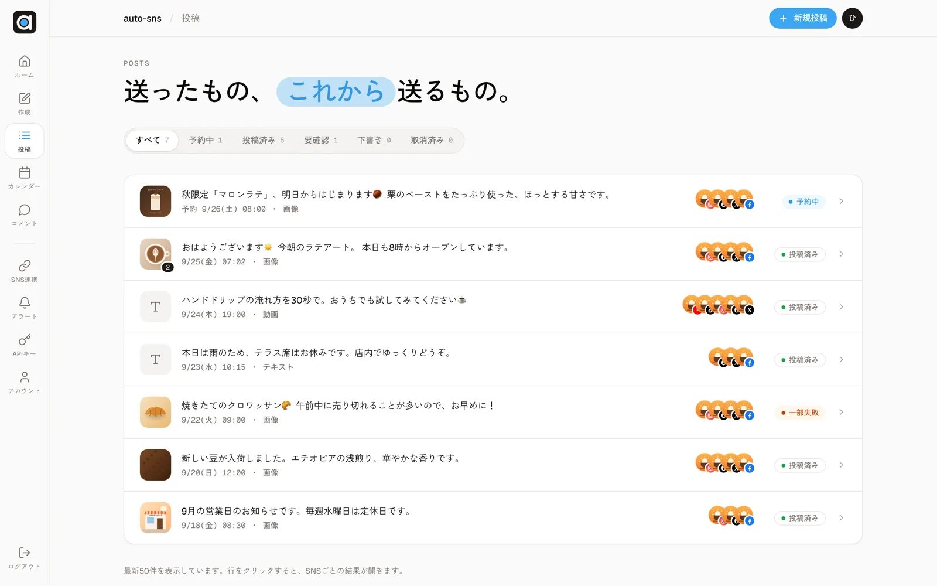Expand the マロンラテ post row chevron

[841, 202]
